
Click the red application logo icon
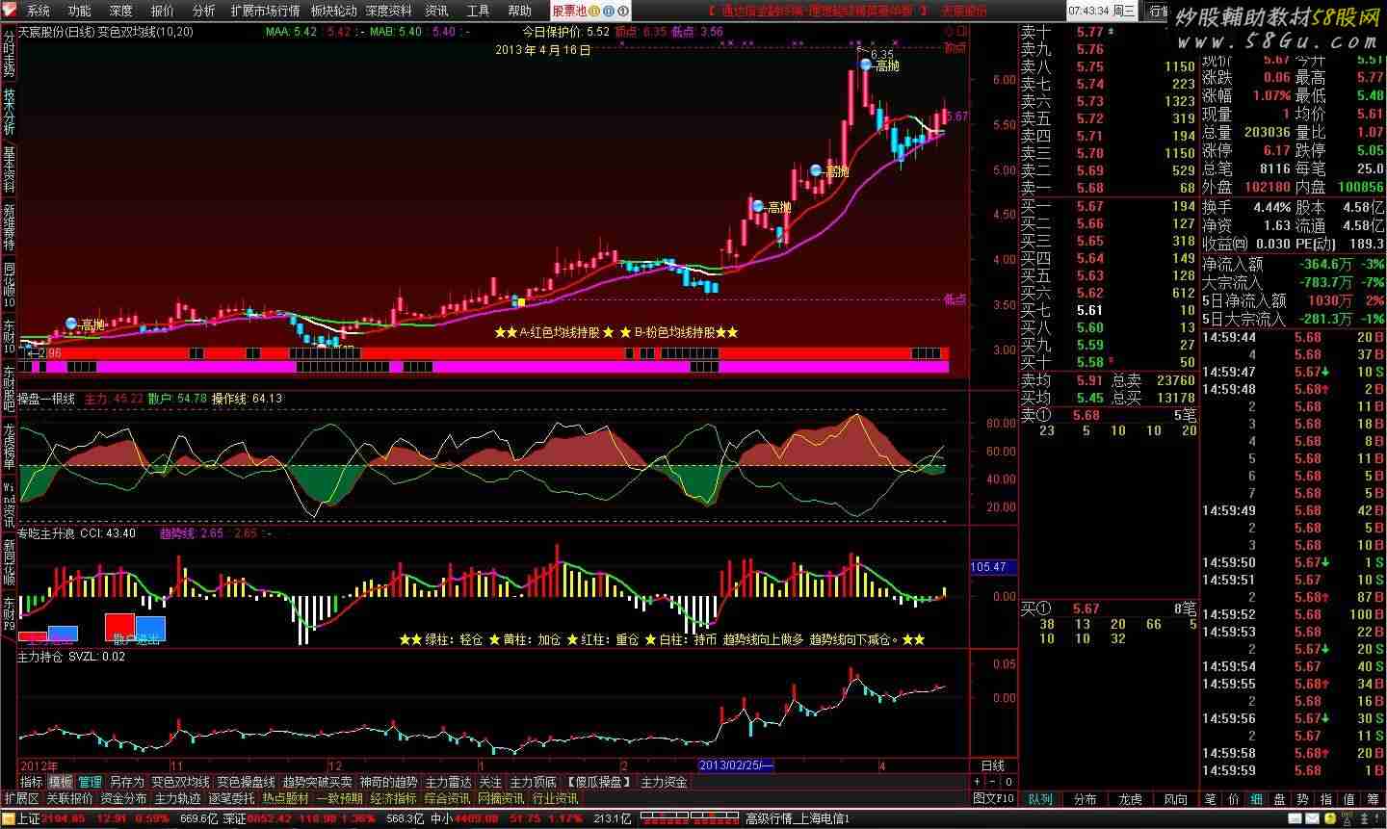(9, 11)
